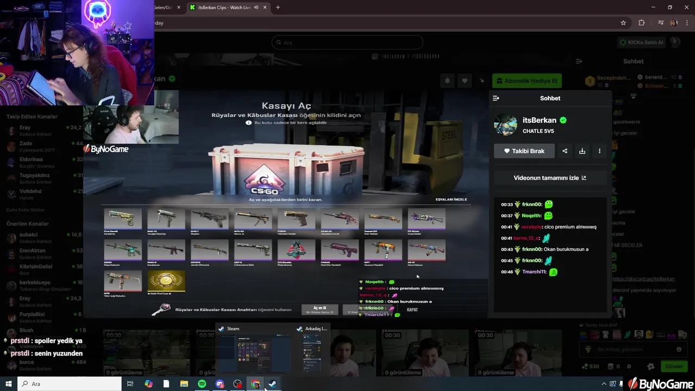Click EŞYALARI İNCELE link above weapon grid

click(451, 199)
